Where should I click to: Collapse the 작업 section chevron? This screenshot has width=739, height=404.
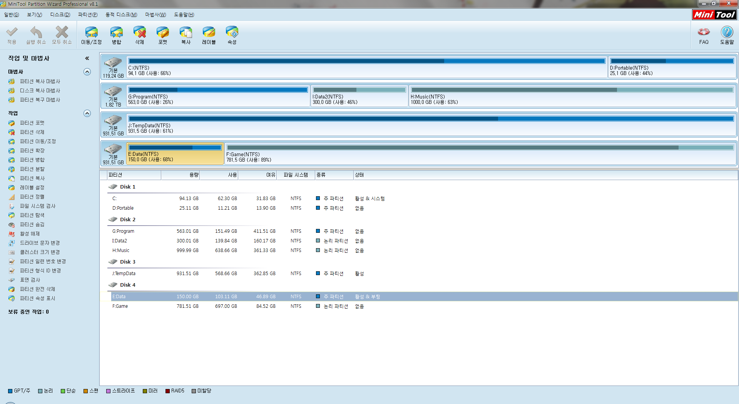[x=87, y=114]
